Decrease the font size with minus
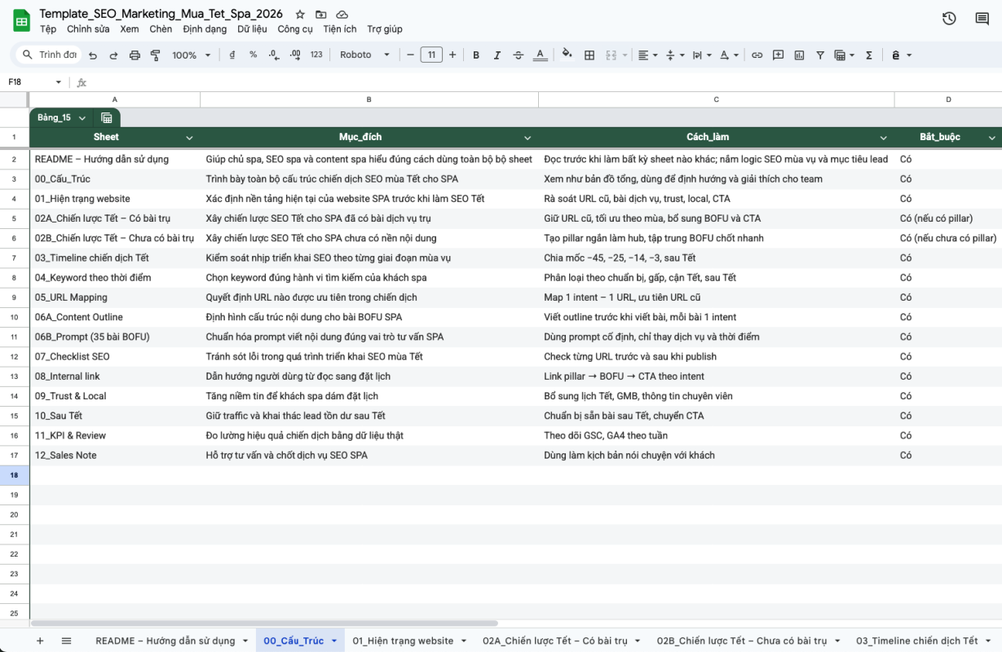The width and height of the screenshot is (1002, 652). (x=410, y=55)
